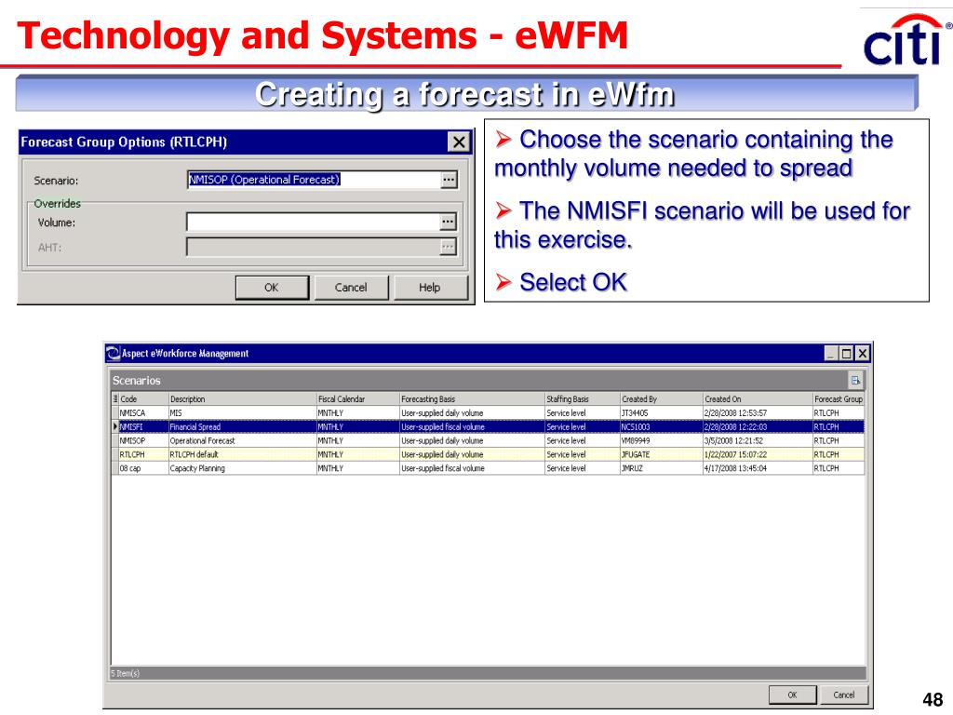Select the 08 cap scenario code cell

coord(143,469)
